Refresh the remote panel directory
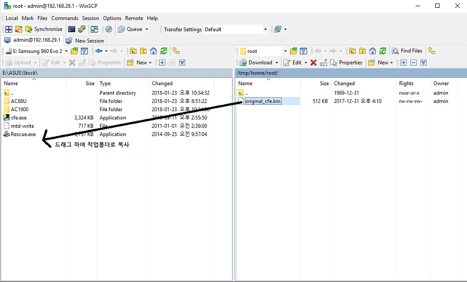This screenshot has height=282, width=467. click(383, 51)
